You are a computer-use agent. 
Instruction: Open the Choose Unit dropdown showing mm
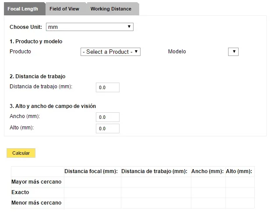click(x=89, y=27)
